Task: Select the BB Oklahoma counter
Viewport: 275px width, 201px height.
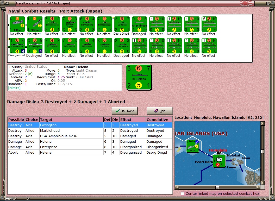Action: click(87, 24)
